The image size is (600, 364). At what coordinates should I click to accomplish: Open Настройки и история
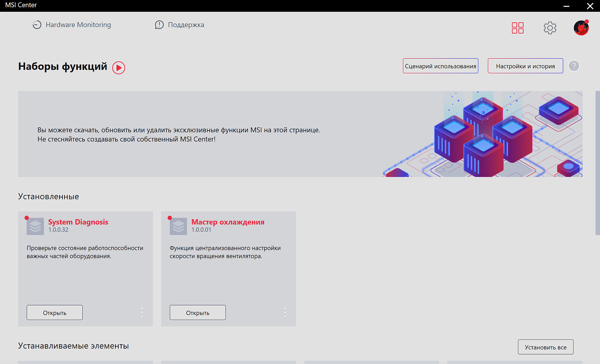coord(525,66)
